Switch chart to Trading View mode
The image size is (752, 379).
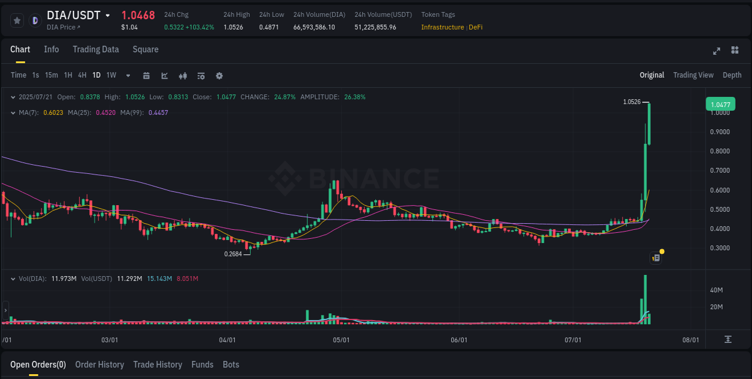(x=693, y=75)
